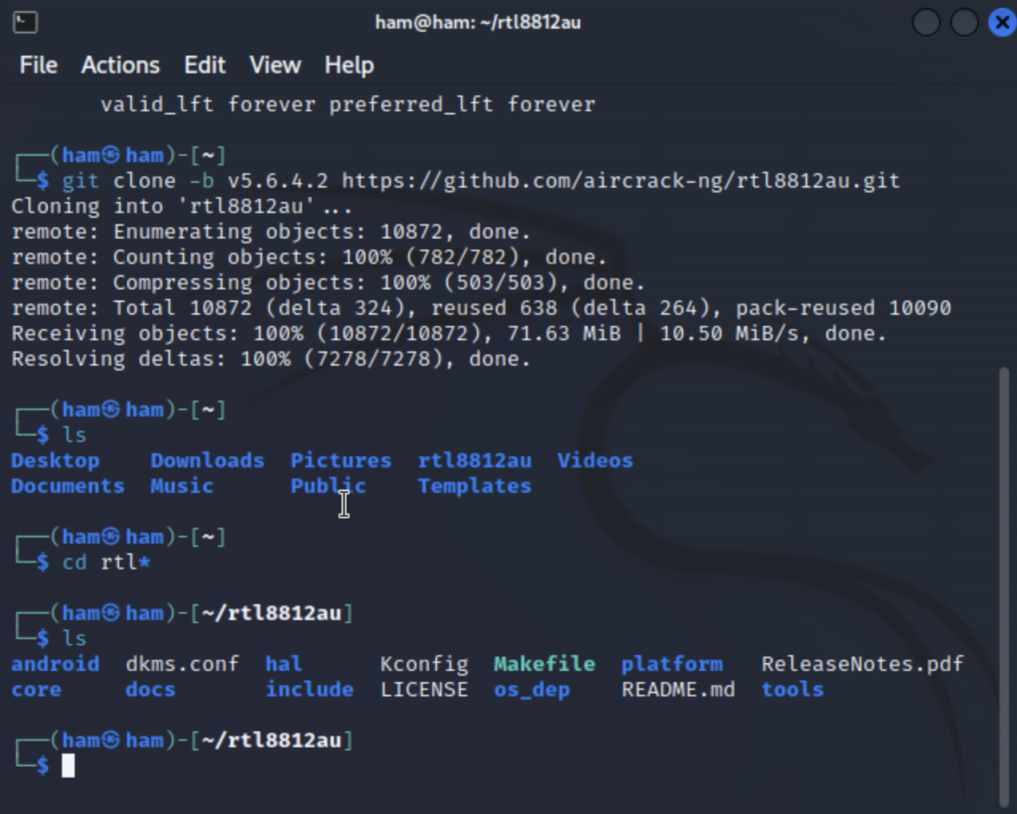
Task: Click the green "Makefile" entry
Action: tap(544, 663)
